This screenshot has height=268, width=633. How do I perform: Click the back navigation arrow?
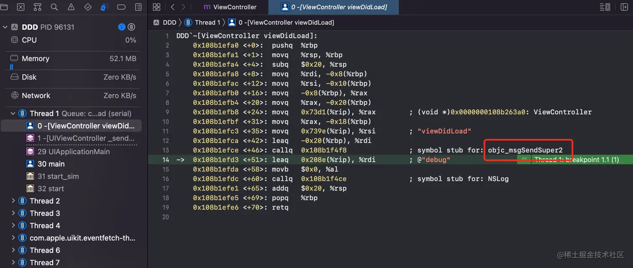click(173, 7)
